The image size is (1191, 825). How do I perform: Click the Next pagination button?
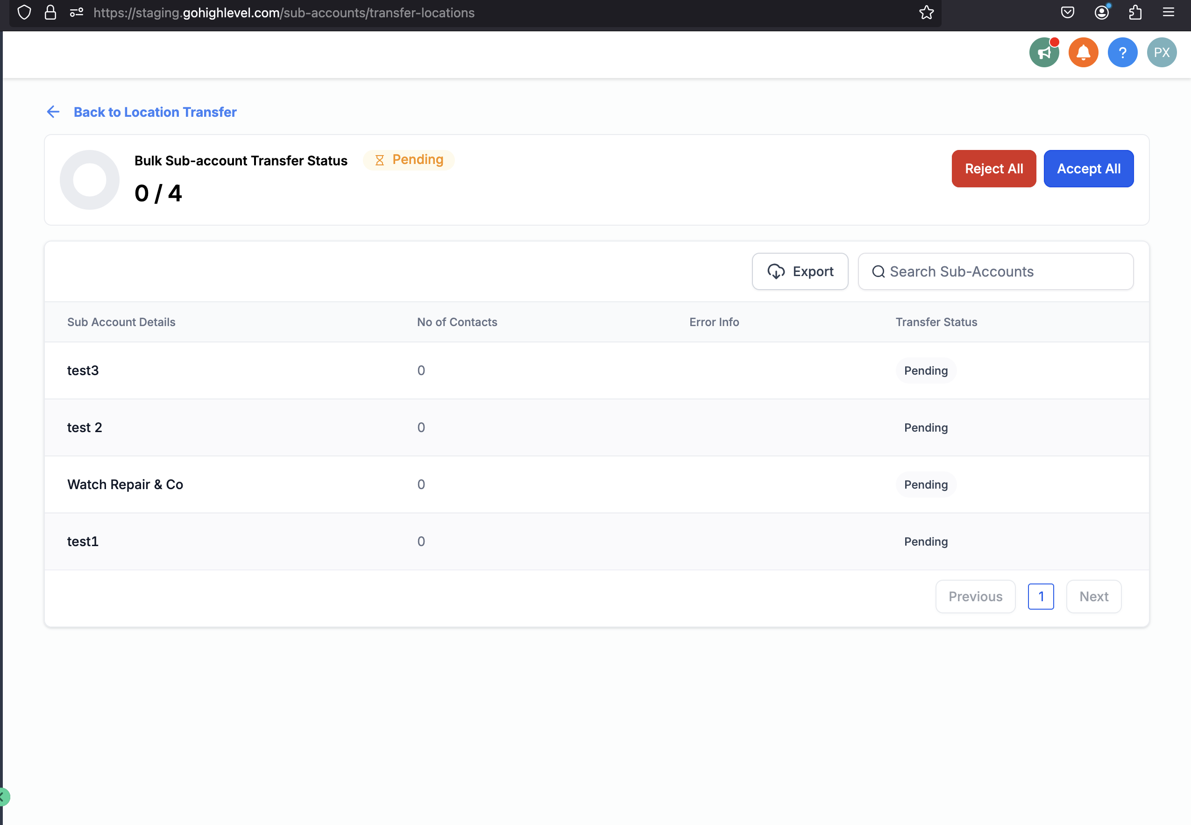pyautogui.click(x=1093, y=597)
